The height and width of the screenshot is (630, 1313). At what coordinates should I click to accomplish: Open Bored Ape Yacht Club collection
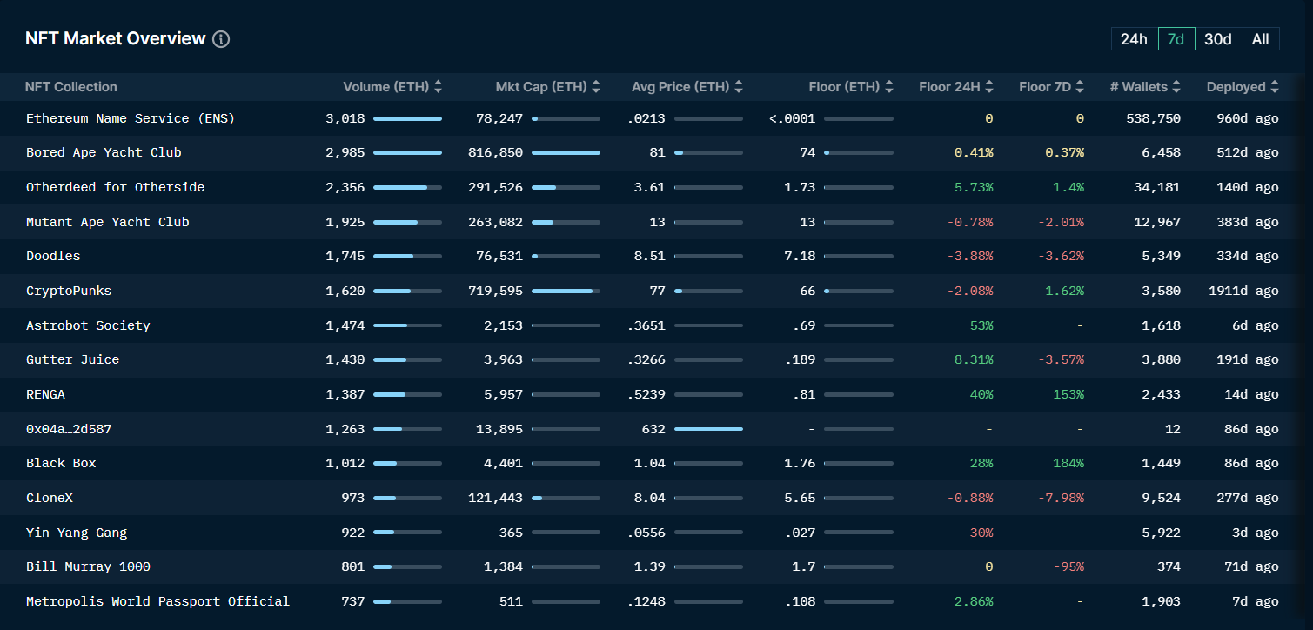[x=104, y=152]
